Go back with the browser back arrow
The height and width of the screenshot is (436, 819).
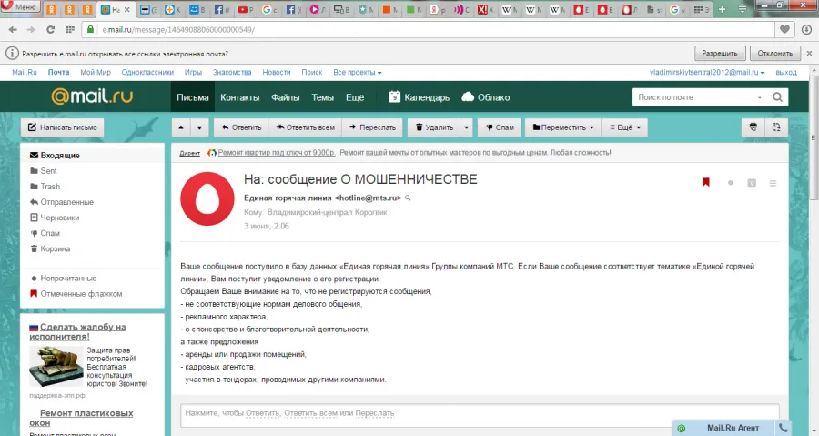(13, 30)
